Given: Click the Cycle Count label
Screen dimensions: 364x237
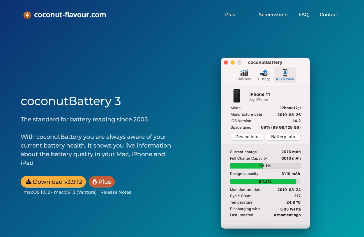Looking at the screenshot, I should [x=241, y=196].
